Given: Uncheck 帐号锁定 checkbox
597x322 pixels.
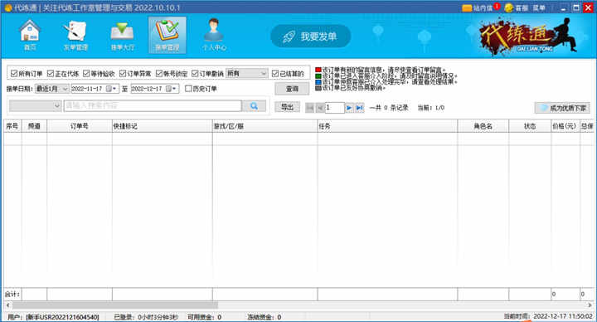Looking at the screenshot, I should [x=159, y=73].
